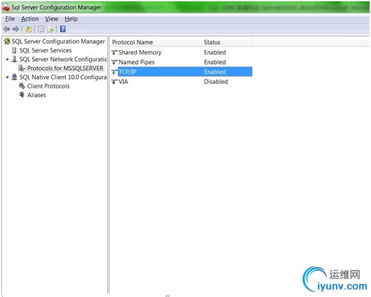Open the Action menu
This screenshot has height=297, width=371.
30,19
